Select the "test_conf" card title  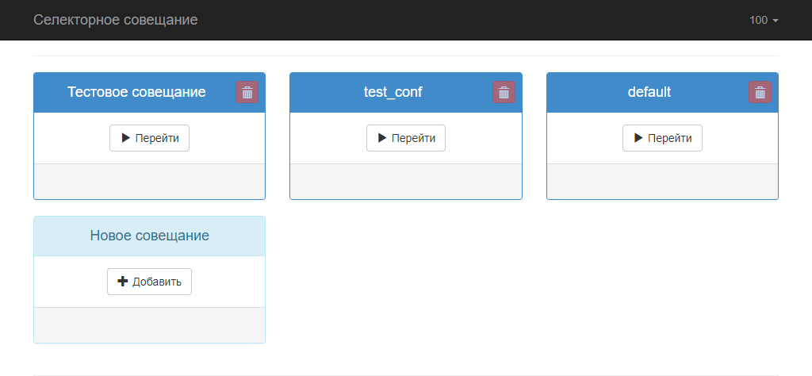coord(393,92)
